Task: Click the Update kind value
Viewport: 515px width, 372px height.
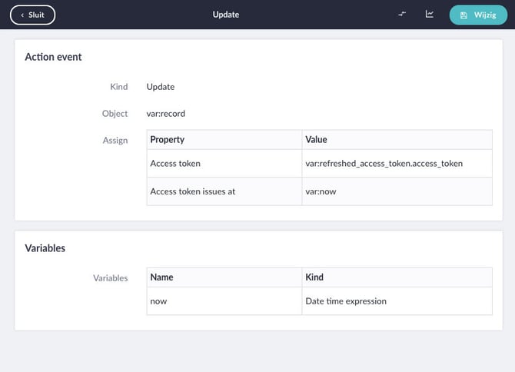Action: (161, 87)
